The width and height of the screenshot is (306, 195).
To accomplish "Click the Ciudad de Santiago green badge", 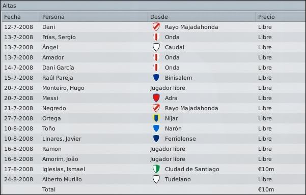I will point(156,169).
